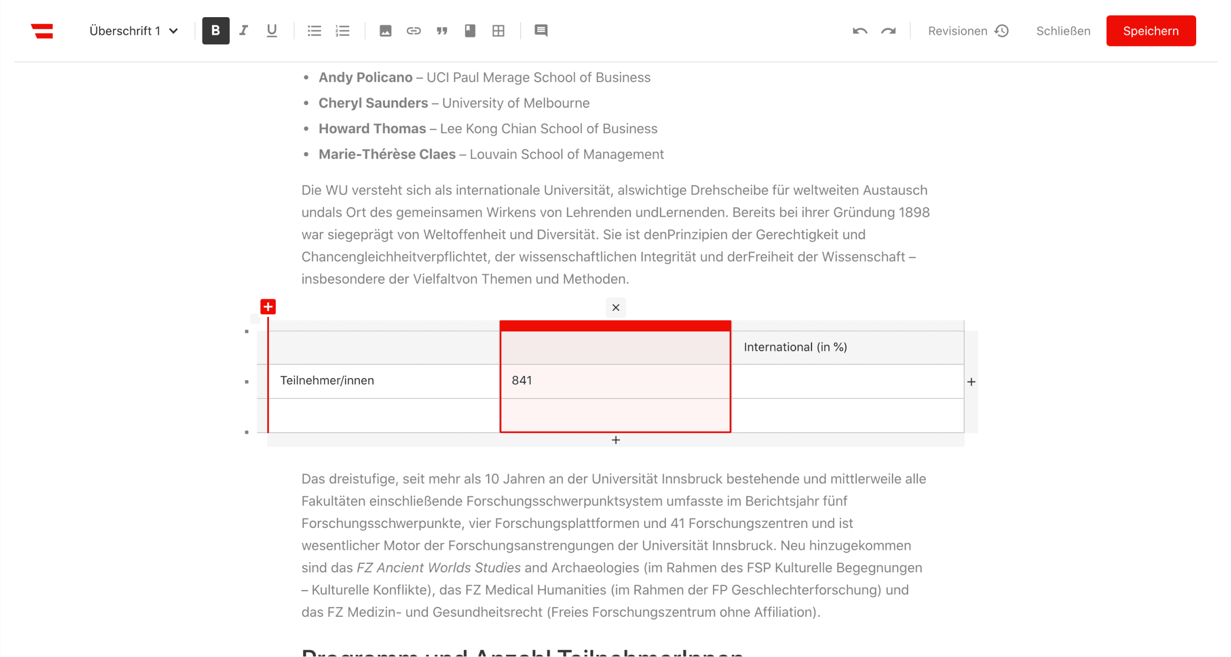Open the Revisionen history
Screen dimensions: 1231x657
[967, 31]
